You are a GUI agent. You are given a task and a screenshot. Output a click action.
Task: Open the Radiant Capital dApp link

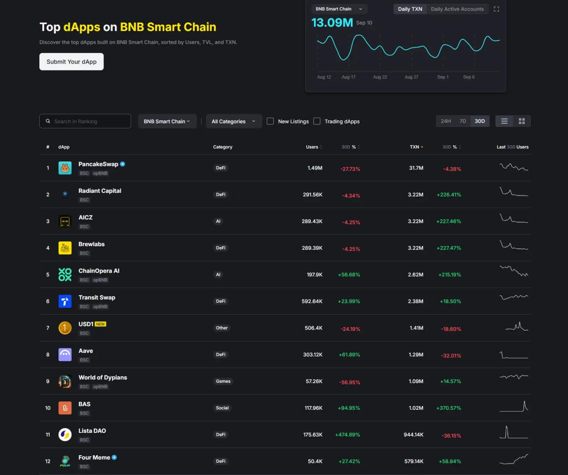(x=100, y=191)
